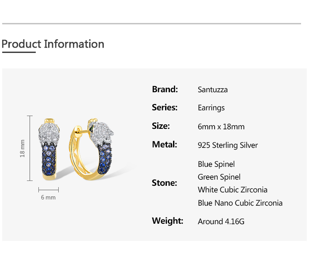The height and width of the screenshot is (263, 309).
Task: Click the Stone: label
Action: click(x=164, y=183)
